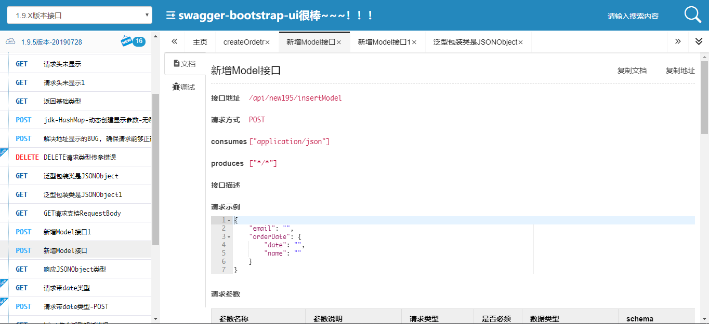Open the 调试 debug side tab
709x324 pixels.
coord(184,87)
